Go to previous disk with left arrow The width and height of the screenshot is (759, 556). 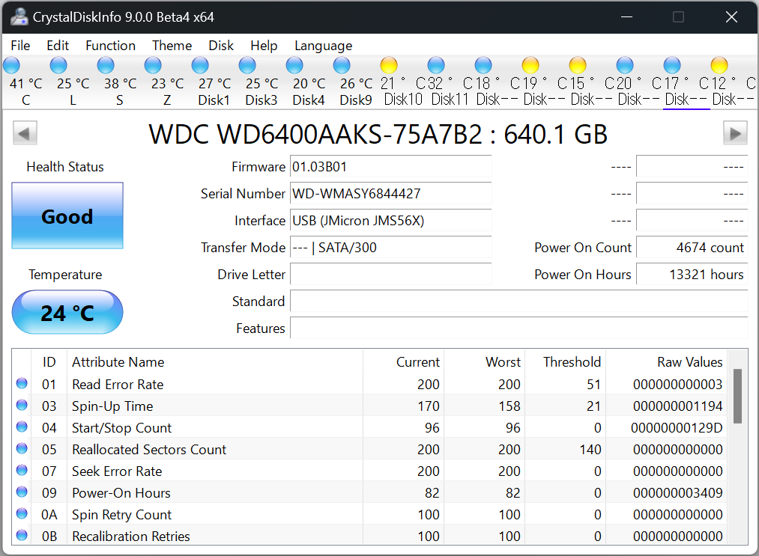pyautogui.click(x=25, y=133)
